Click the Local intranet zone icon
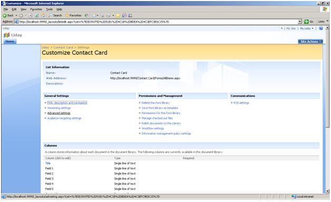331x202 pixels. (x=294, y=197)
